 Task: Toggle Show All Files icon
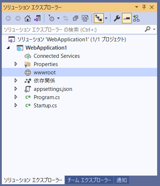85,18
